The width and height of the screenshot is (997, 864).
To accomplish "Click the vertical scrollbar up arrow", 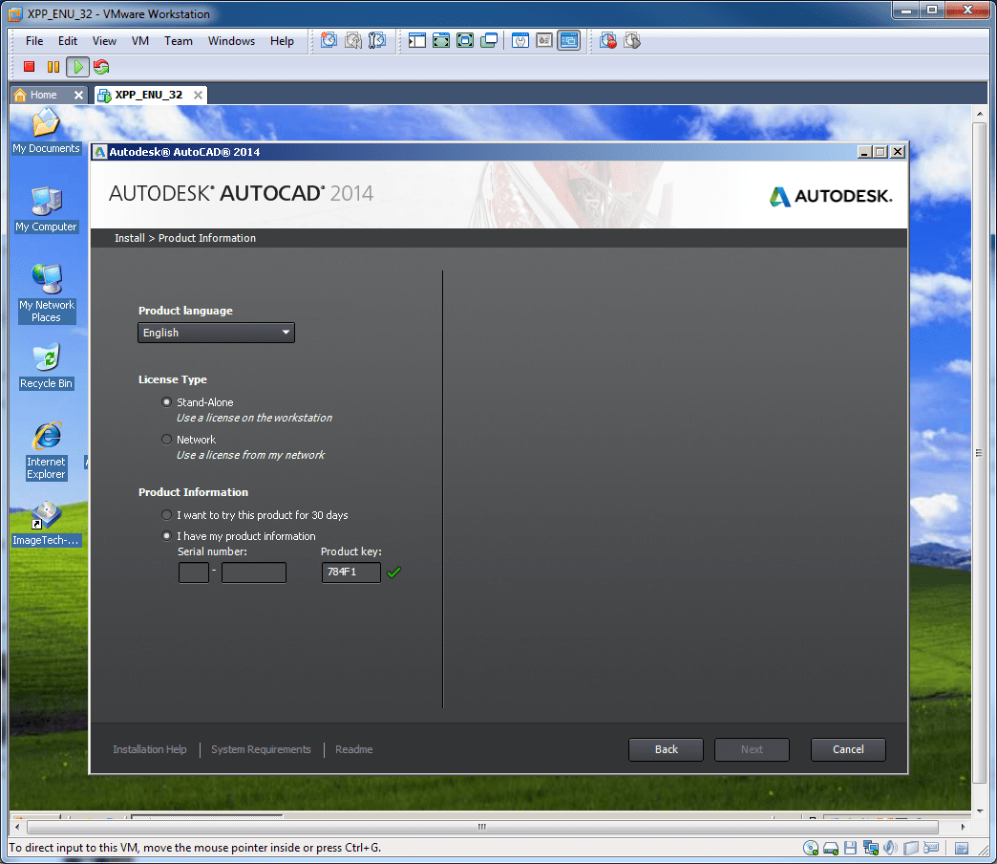I will (980, 114).
